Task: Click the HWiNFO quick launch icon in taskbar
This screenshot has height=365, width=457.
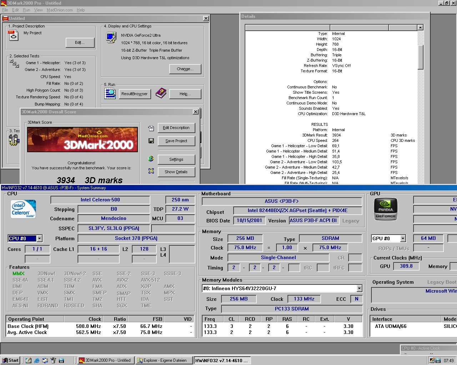Action: (61, 360)
